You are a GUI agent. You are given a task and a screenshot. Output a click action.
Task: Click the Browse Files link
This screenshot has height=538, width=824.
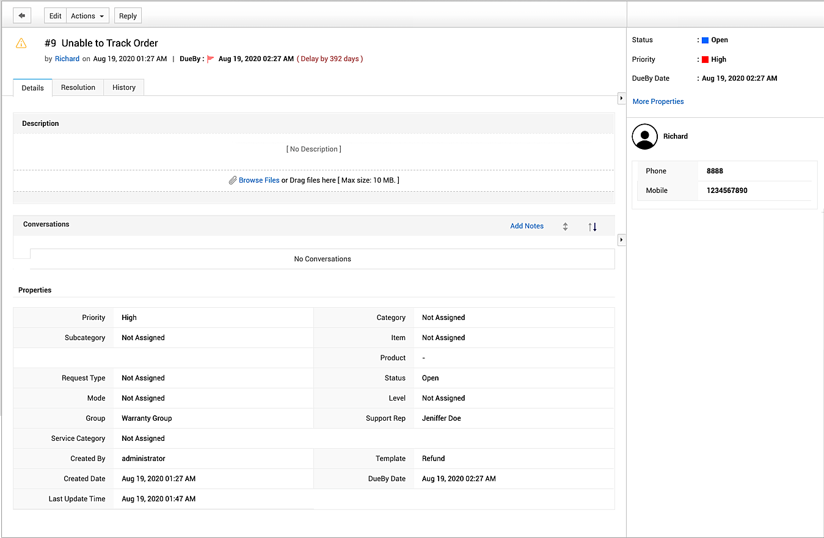click(x=259, y=180)
